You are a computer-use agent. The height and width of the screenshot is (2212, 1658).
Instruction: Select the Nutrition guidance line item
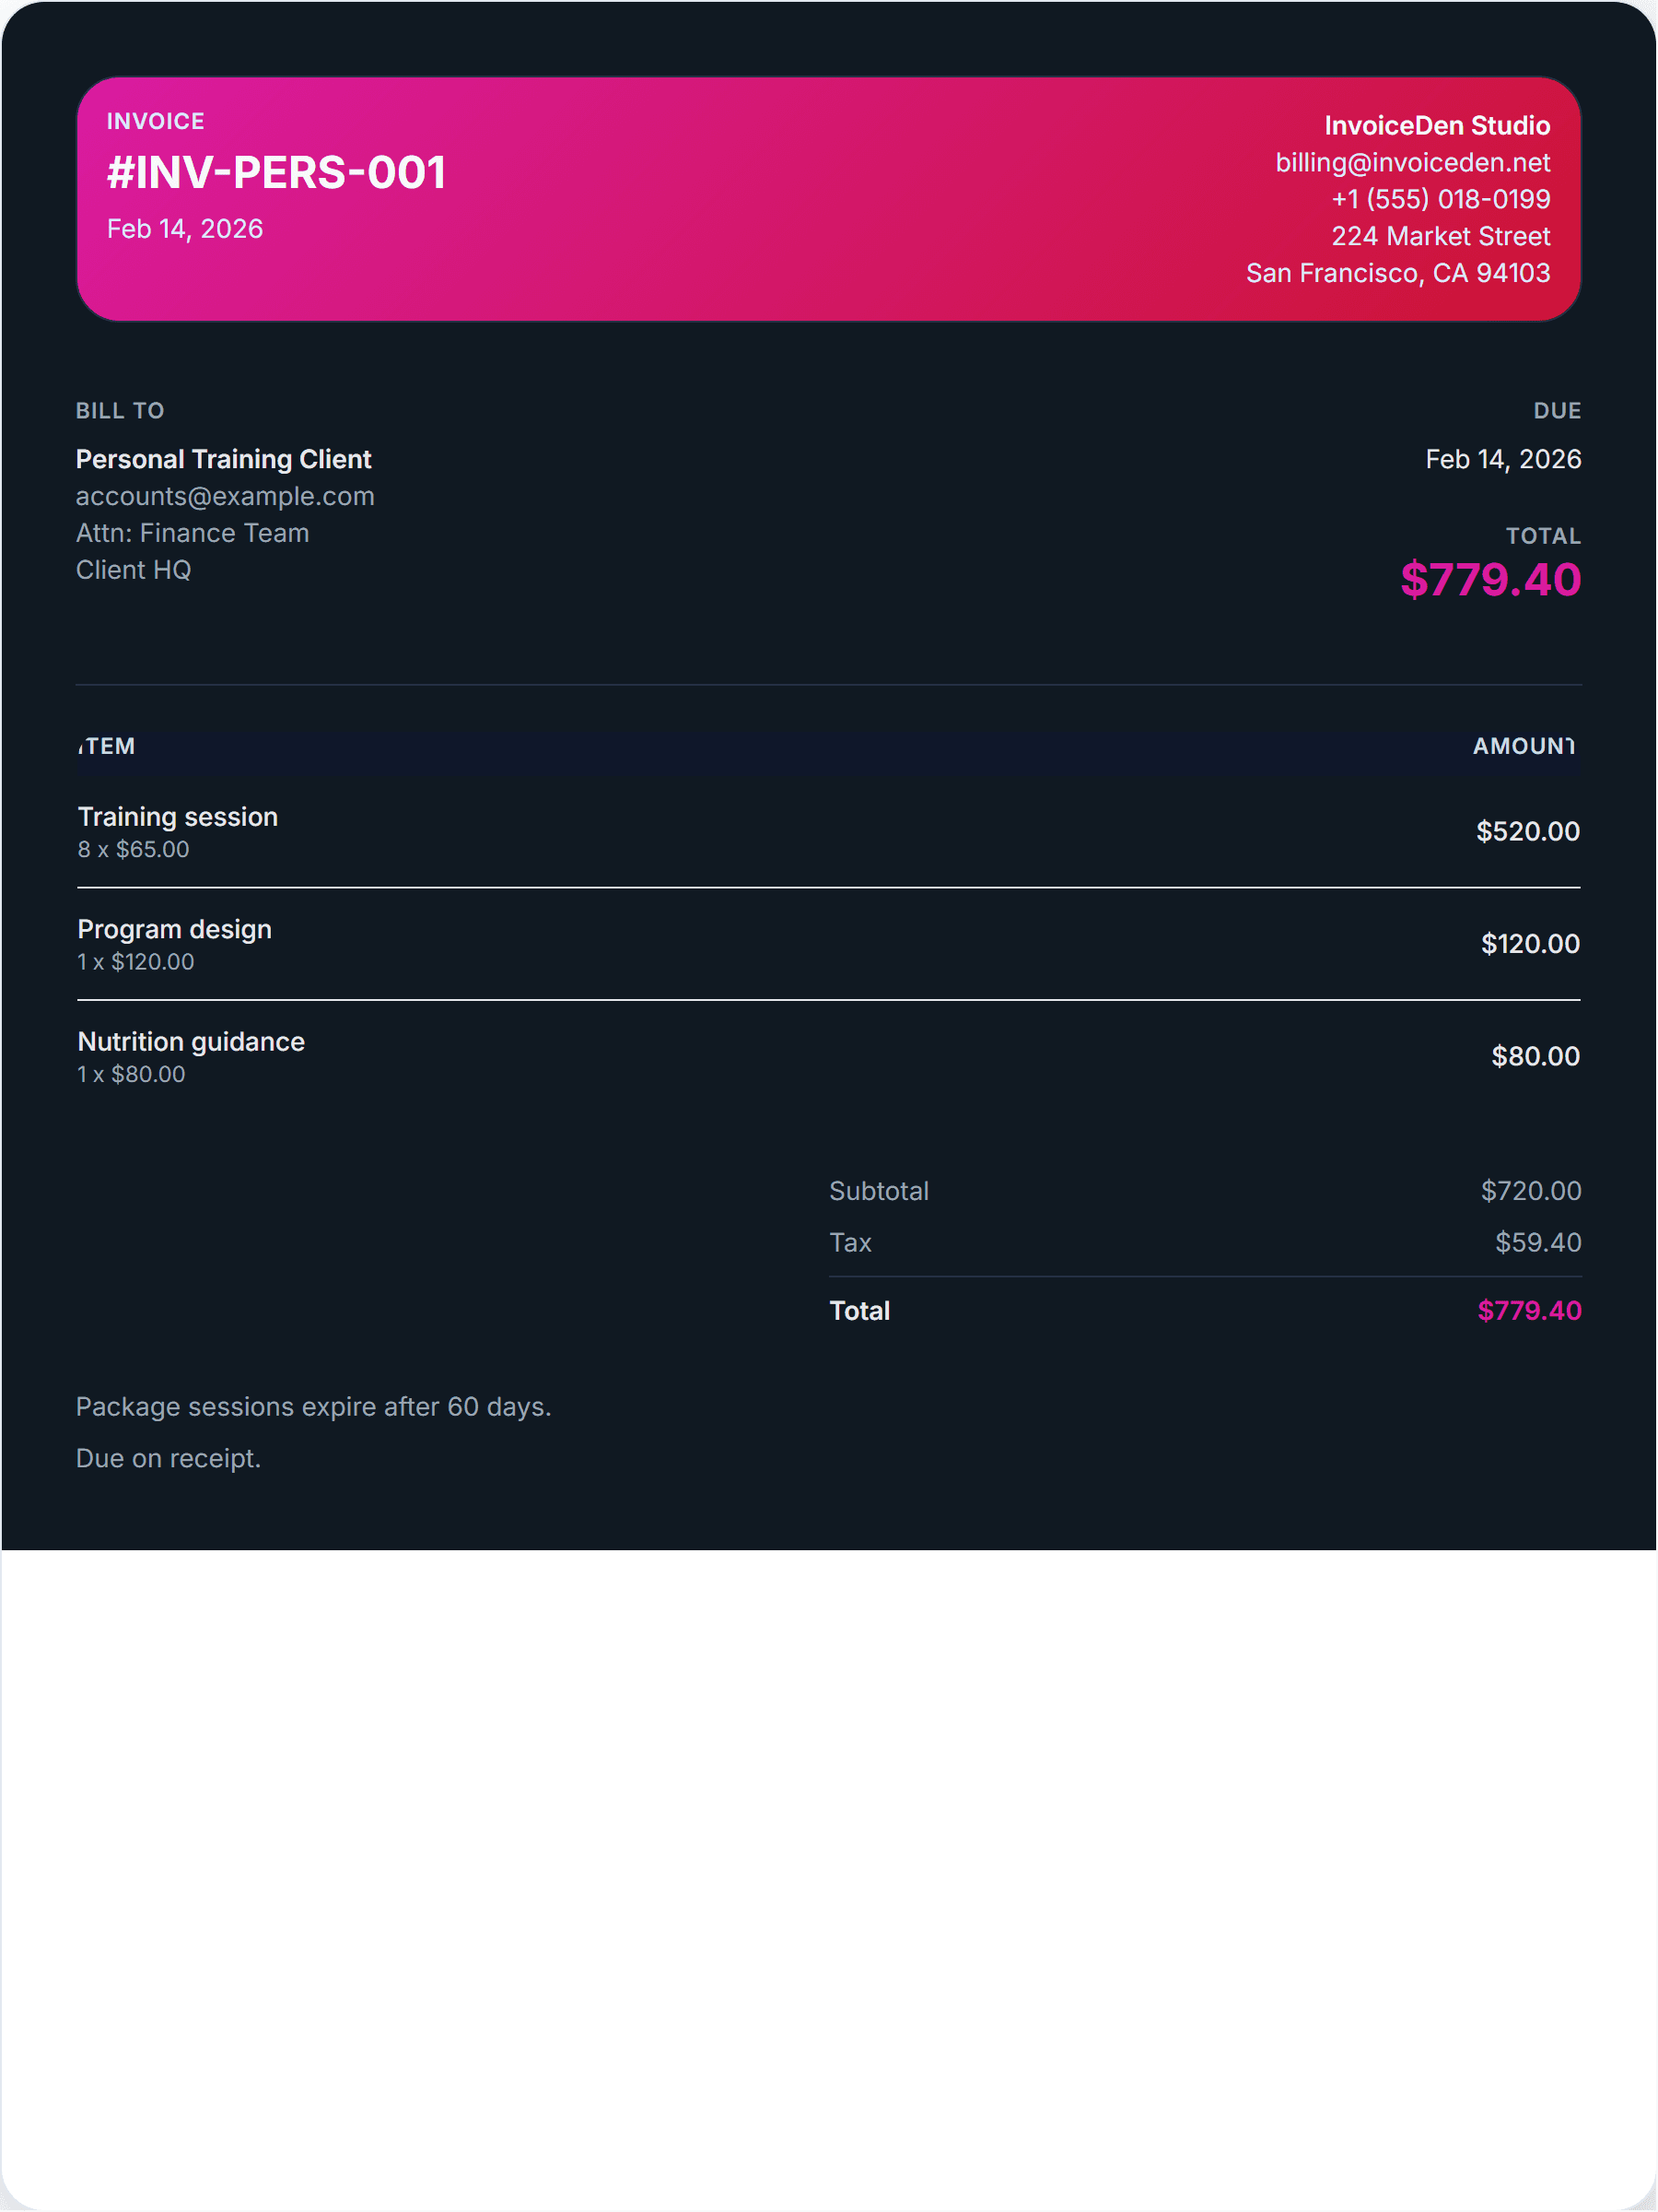click(x=191, y=1042)
